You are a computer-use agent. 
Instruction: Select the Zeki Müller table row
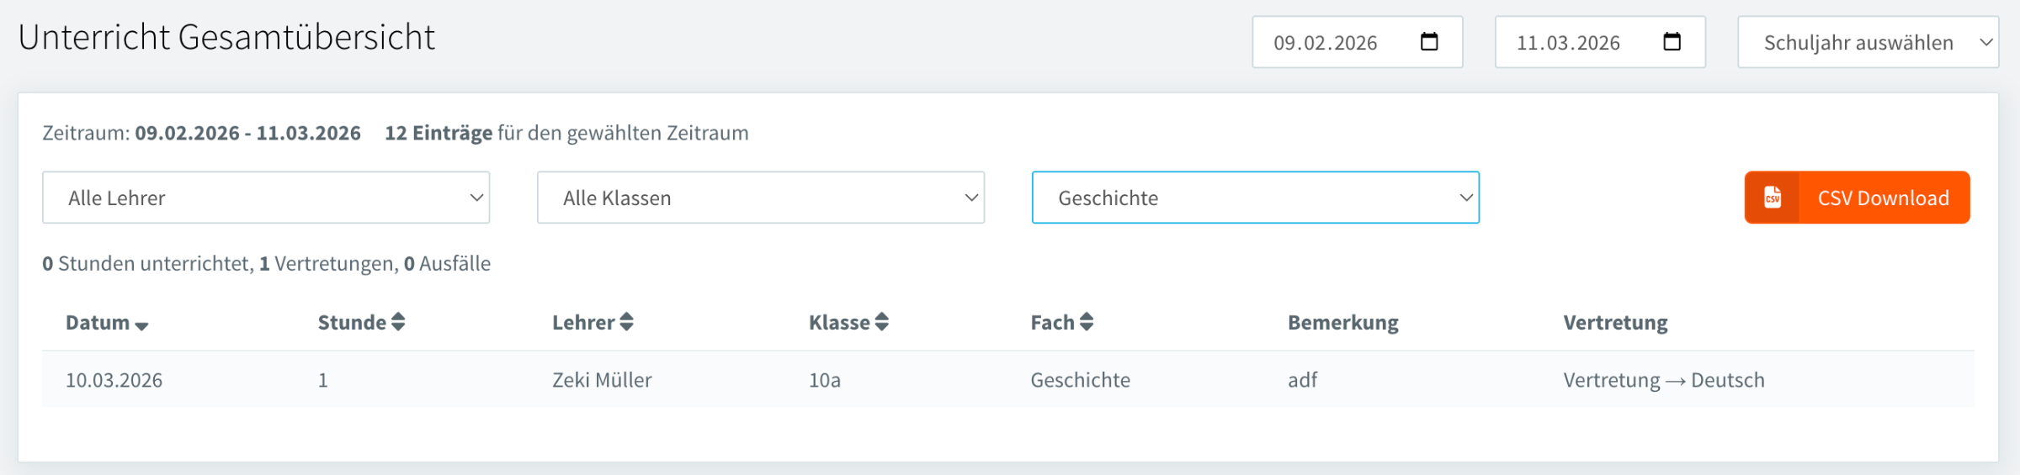coord(602,380)
